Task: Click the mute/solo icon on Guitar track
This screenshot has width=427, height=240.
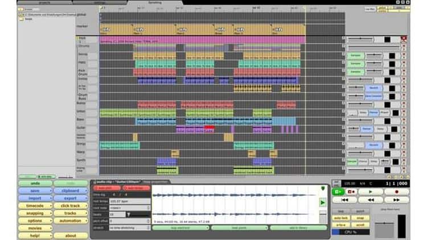Action: pyautogui.click(x=404, y=129)
